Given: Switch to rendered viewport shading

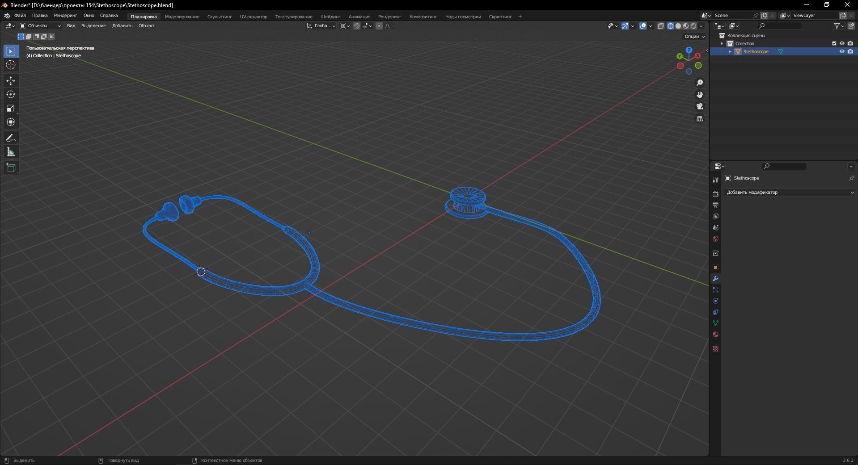Looking at the screenshot, I should pyautogui.click(x=693, y=26).
